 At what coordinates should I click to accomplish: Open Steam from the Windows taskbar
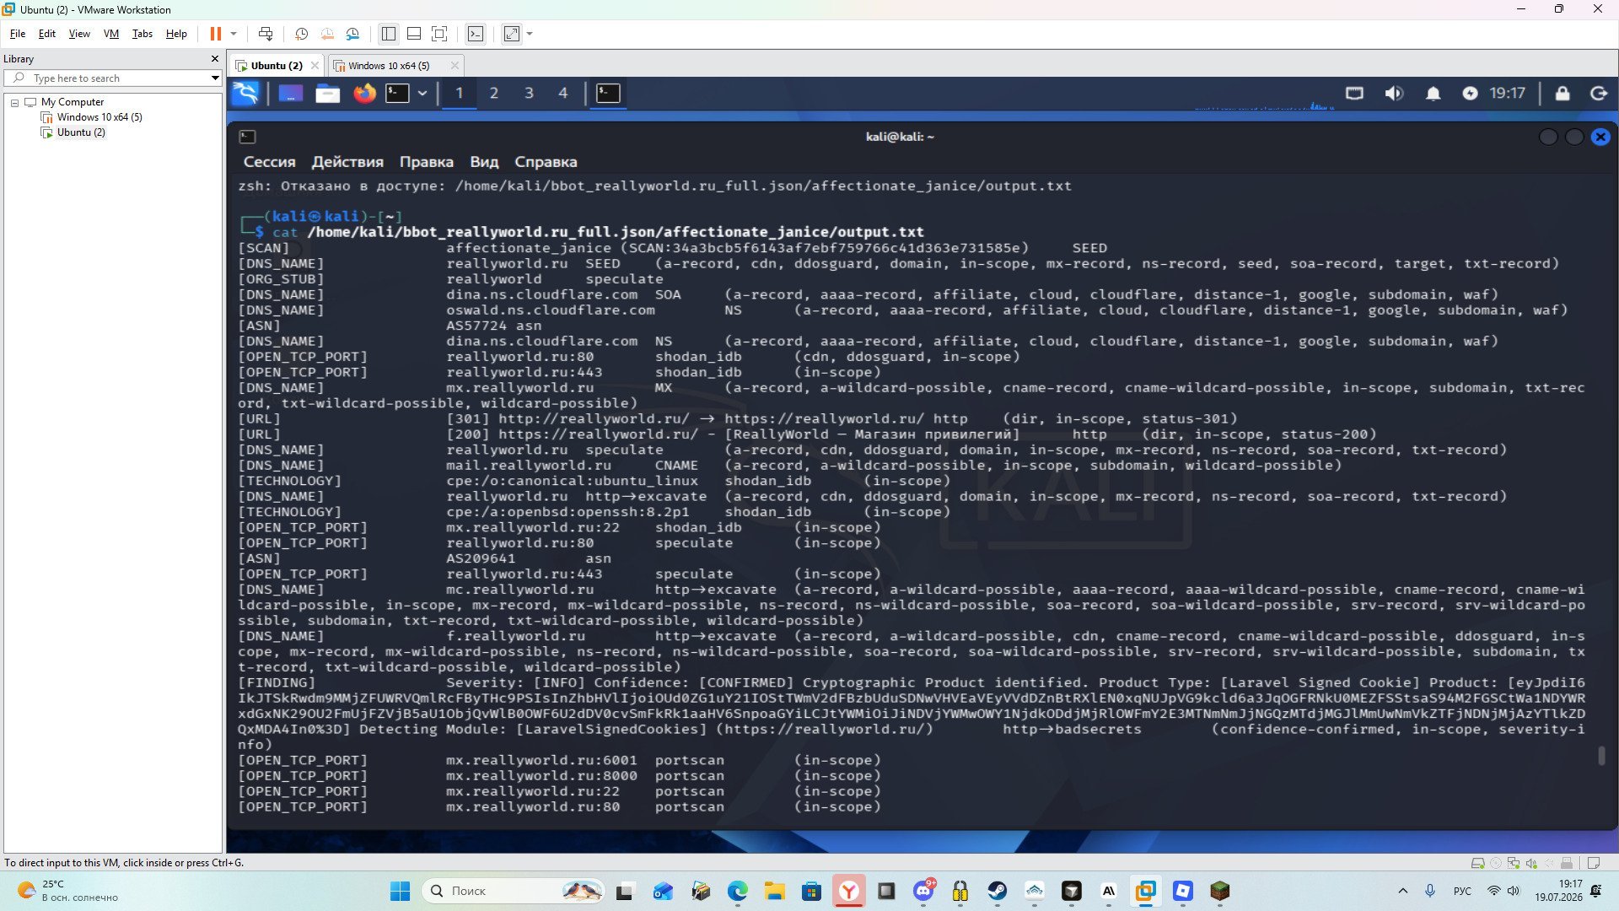(998, 891)
